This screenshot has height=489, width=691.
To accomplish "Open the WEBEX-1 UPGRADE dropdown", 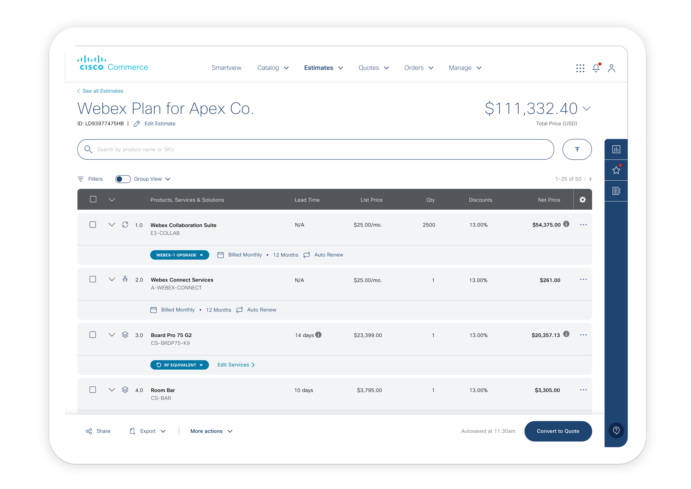I will pos(179,255).
